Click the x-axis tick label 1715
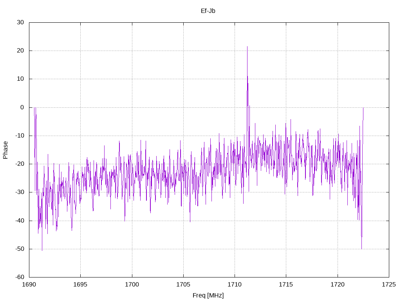The image size is (401, 301). pos(286,285)
